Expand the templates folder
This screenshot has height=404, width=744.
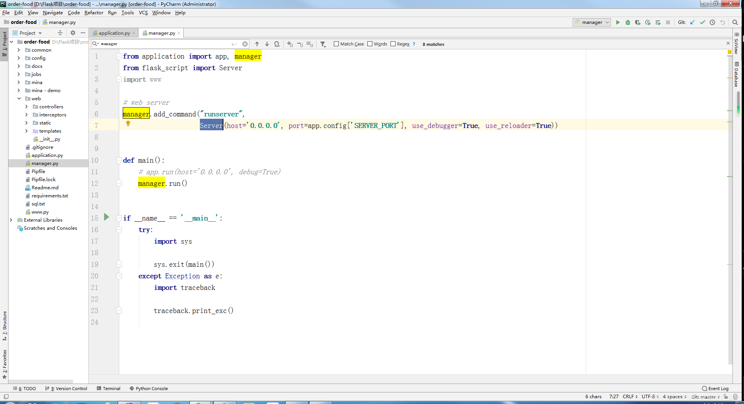(x=26, y=131)
